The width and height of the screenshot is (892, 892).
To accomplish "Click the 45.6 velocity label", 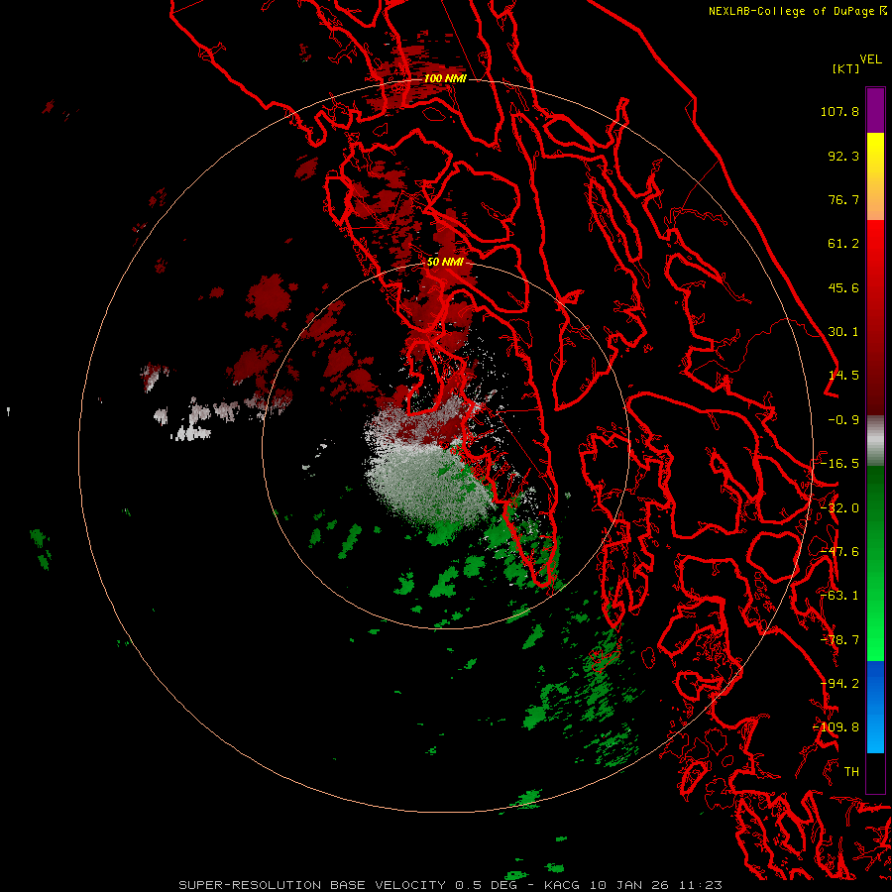I will coord(843,287).
